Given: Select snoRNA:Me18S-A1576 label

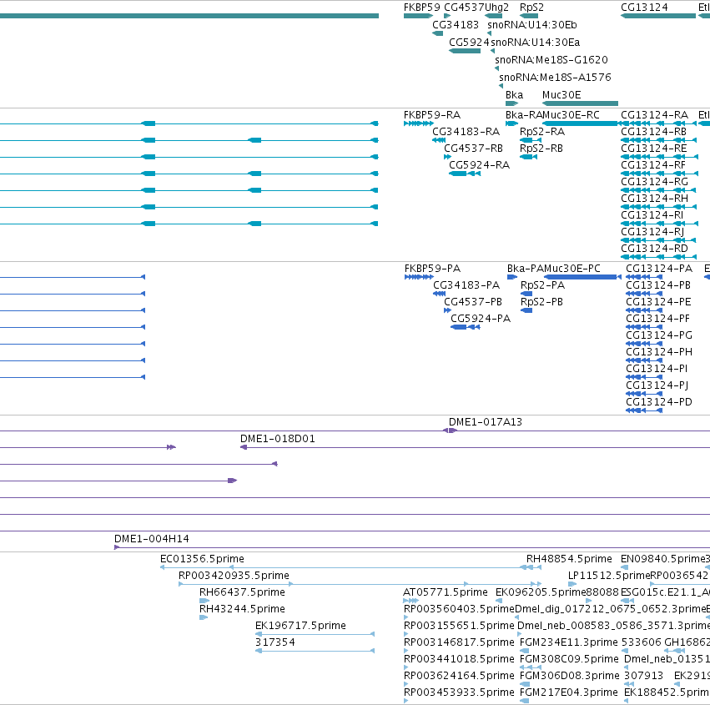Looking at the screenshot, I should pos(555,78).
